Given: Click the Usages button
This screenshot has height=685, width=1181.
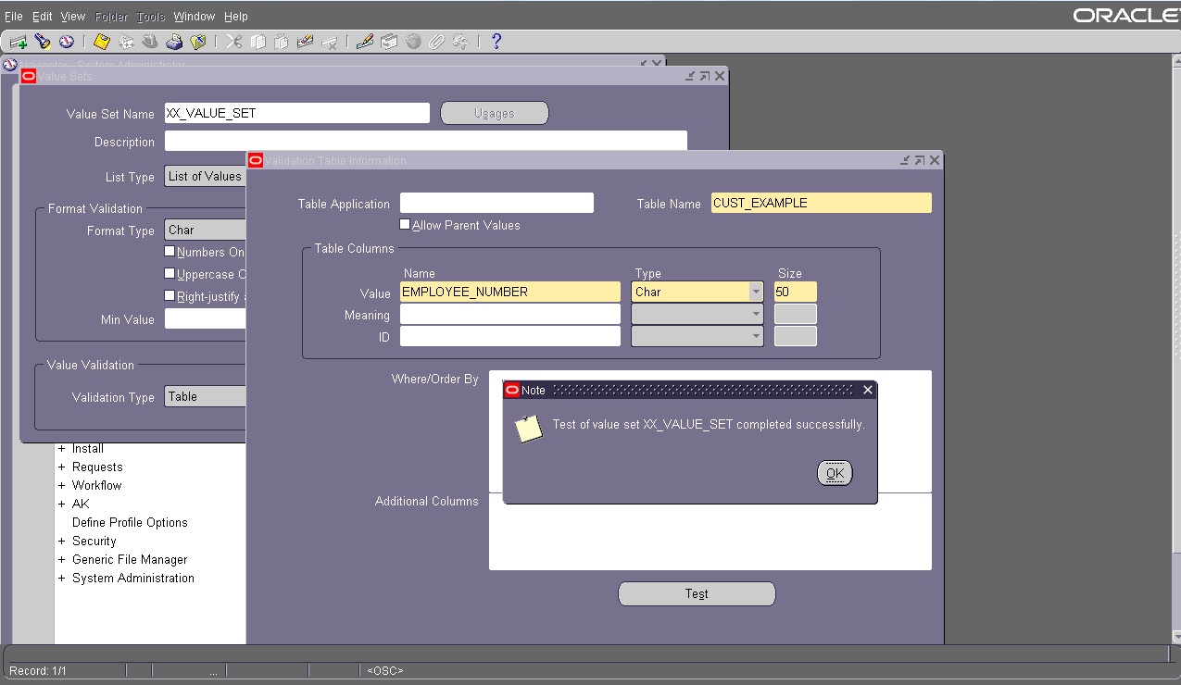Looking at the screenshot, I should tap(494, 112).
